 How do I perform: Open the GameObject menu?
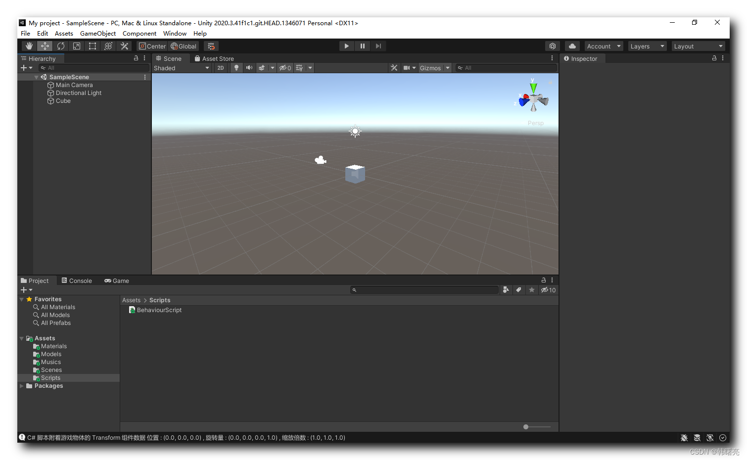[98, 34]
